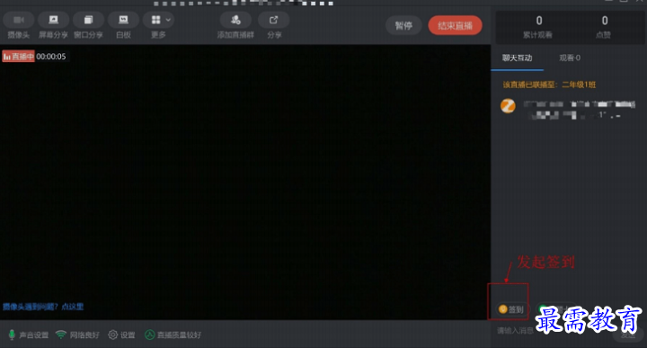Turn on the 摄像头 camera button
The width and height of the screenshot is (647, 348).
coord(19,20)
